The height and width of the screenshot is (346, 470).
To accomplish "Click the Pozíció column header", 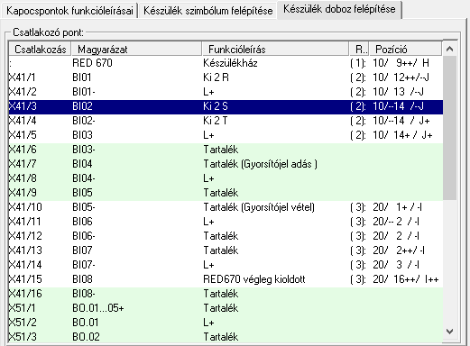I will 405,49.
